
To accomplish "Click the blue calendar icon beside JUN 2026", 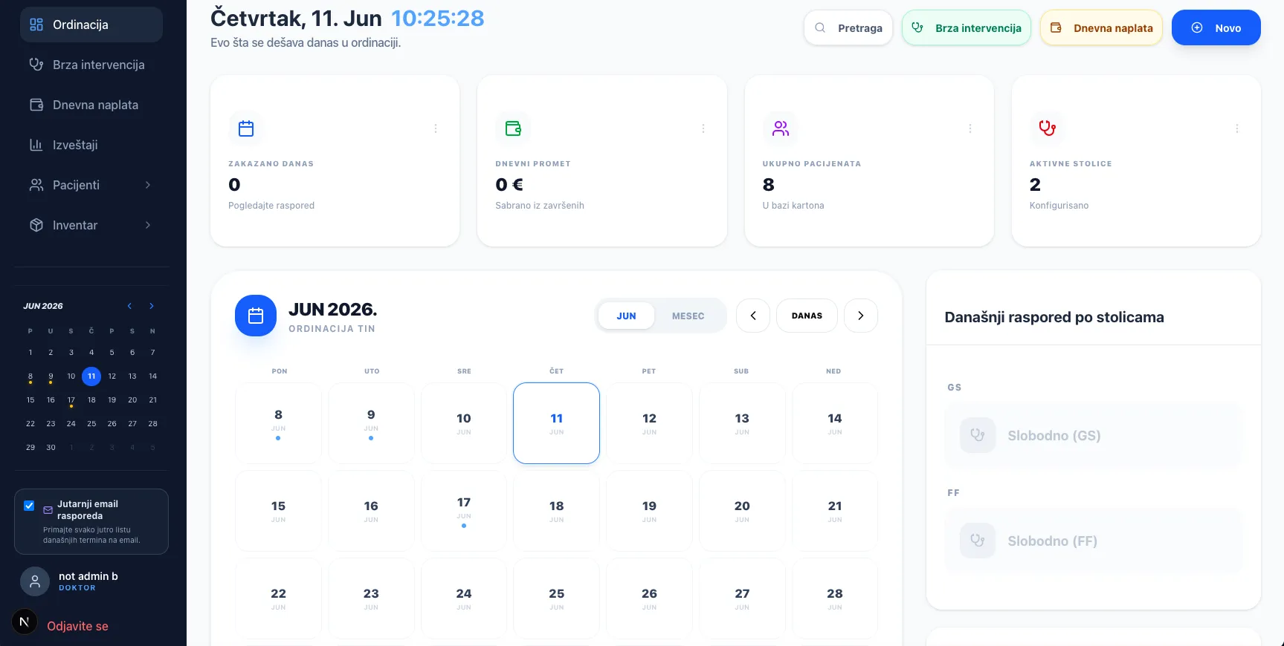I will coord(256,316).
